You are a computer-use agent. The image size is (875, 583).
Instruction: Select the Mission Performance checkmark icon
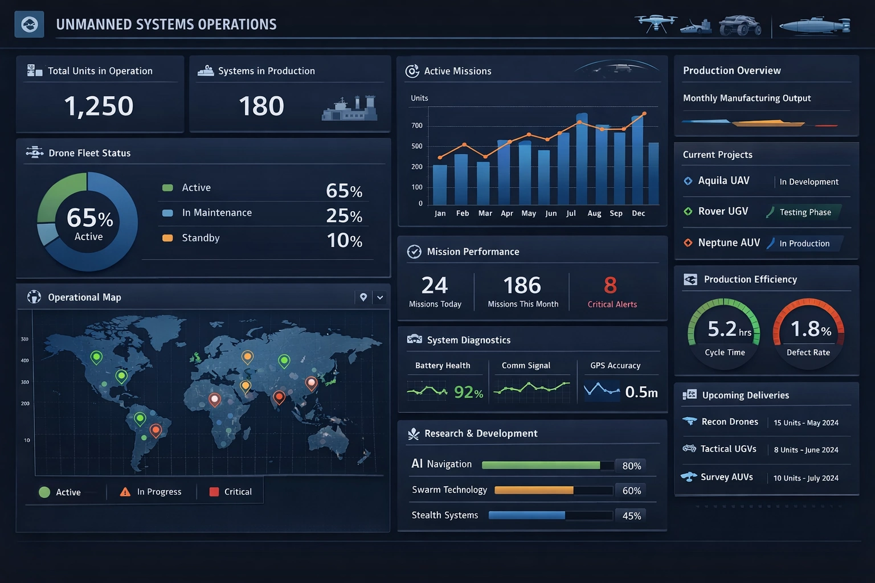coord(414,251)
